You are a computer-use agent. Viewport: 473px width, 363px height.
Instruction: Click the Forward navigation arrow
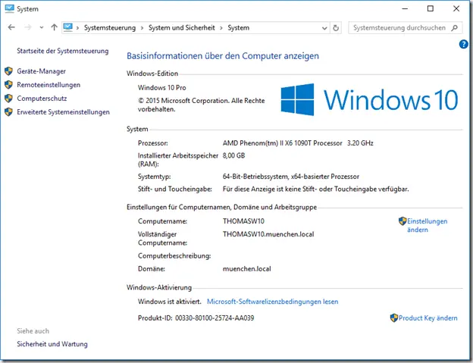28,27
